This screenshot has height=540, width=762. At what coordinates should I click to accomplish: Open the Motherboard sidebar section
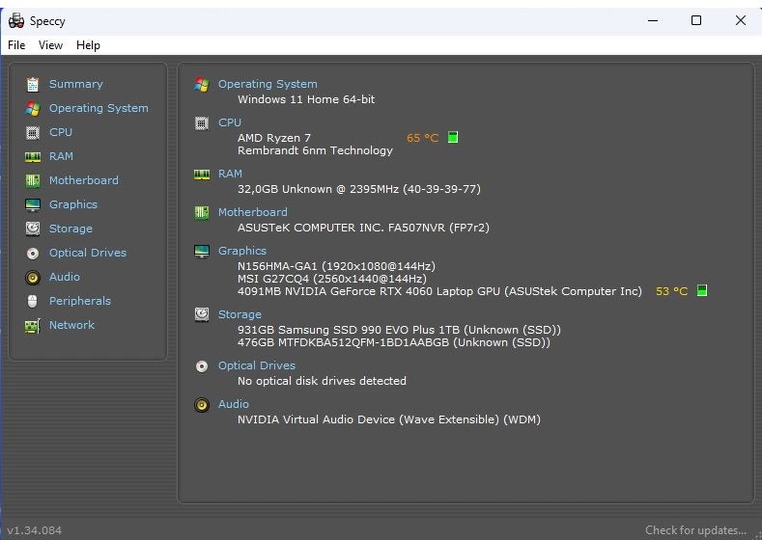pyautogui.click(x=84, y=180)
